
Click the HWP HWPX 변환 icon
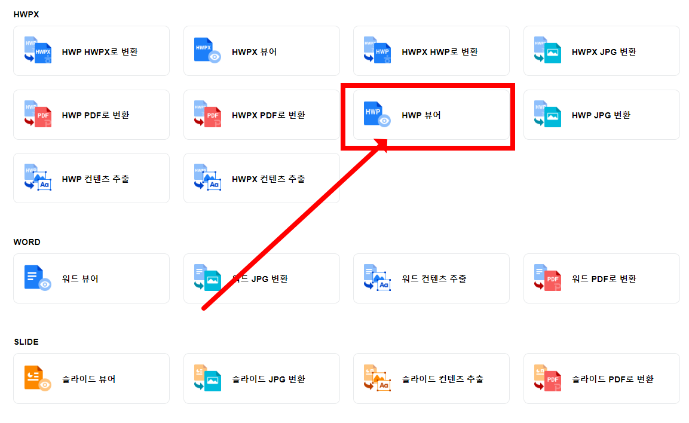(36, 50)
